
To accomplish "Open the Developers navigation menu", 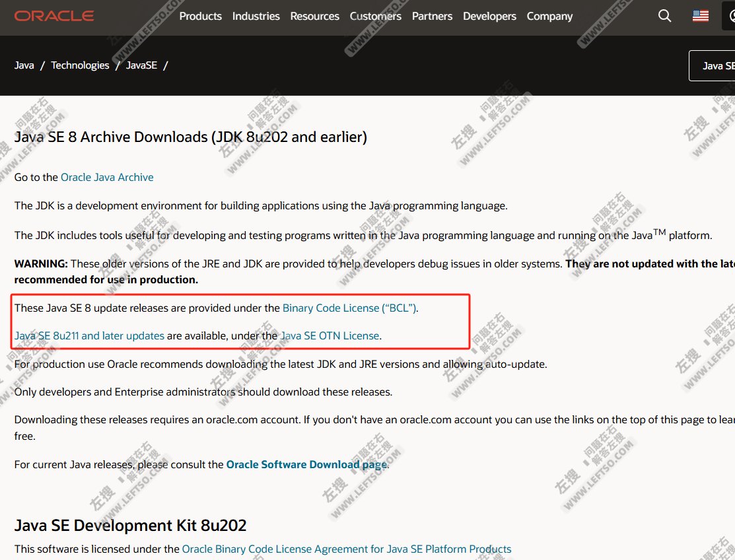I will tap(489, 16).
